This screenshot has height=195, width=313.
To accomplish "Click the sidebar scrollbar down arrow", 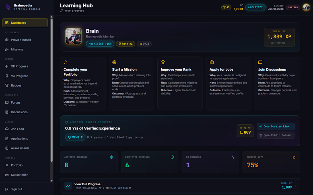I will point(52,180).
